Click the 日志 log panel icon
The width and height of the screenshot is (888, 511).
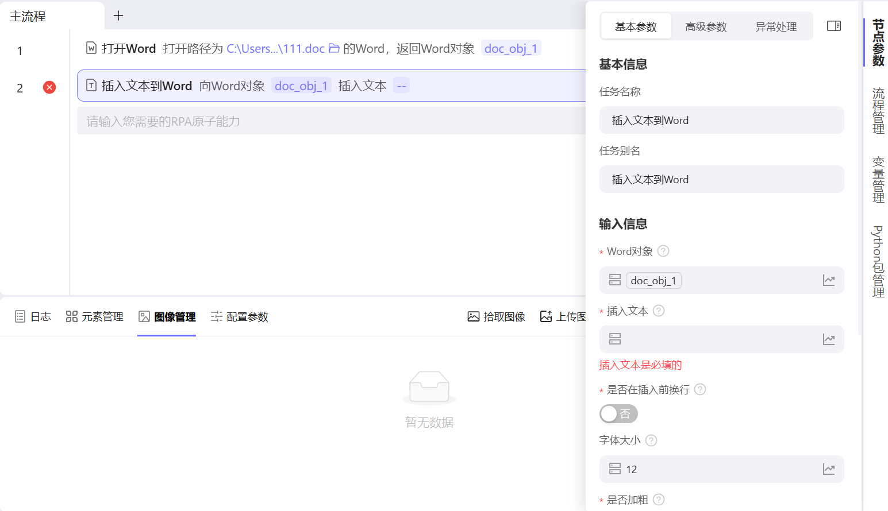tap(20, 316)
